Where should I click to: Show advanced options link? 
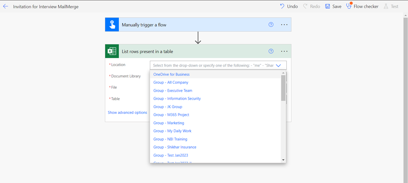[128, 113]
